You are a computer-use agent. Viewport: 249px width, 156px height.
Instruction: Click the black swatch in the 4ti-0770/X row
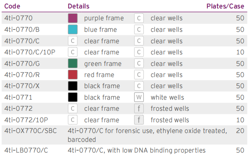pos(73,86)
